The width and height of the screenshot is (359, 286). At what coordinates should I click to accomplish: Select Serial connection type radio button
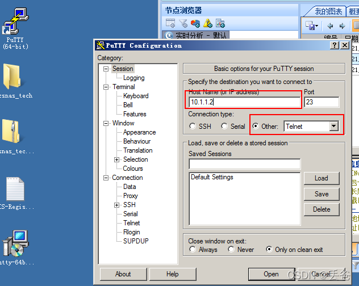coord(224,126)
